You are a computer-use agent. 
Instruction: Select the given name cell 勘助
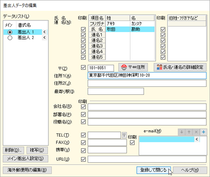pos(142,29)
